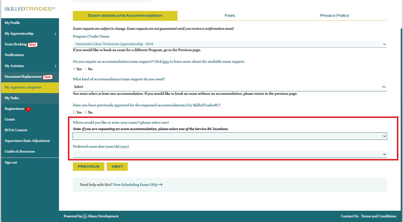The height and width of the screenshot is (222, 403).
Task: Click the red Registrations notification badge
Action: coord(28,109)
